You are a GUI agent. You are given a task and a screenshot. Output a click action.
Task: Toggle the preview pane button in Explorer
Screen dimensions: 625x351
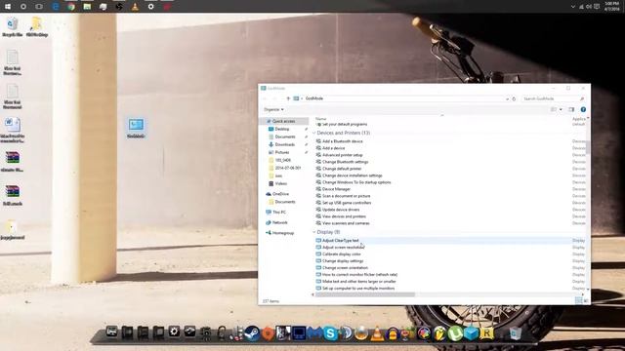571,109
